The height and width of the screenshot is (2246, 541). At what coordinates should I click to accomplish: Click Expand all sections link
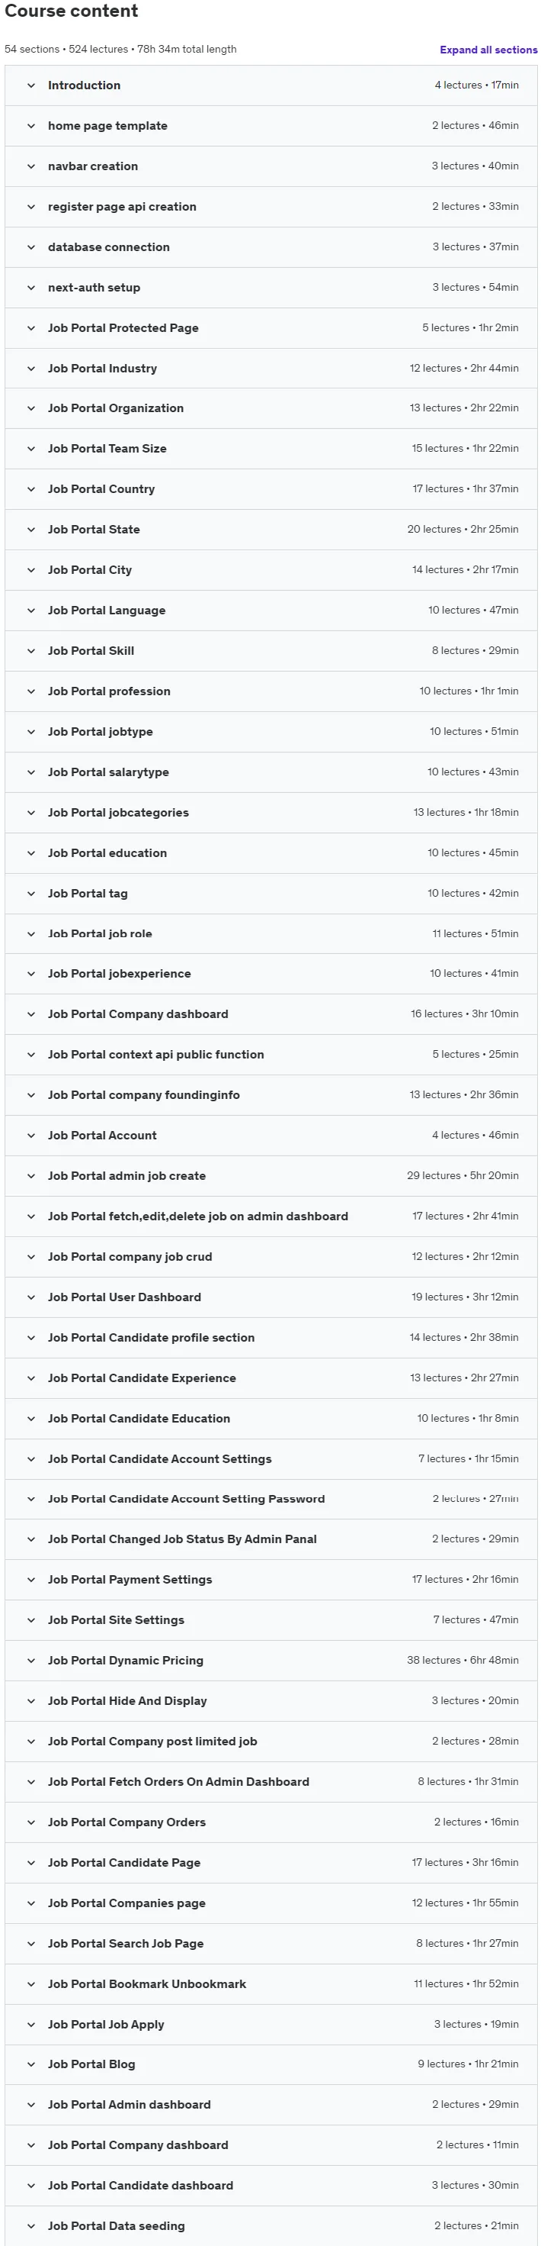pos(488,50)
